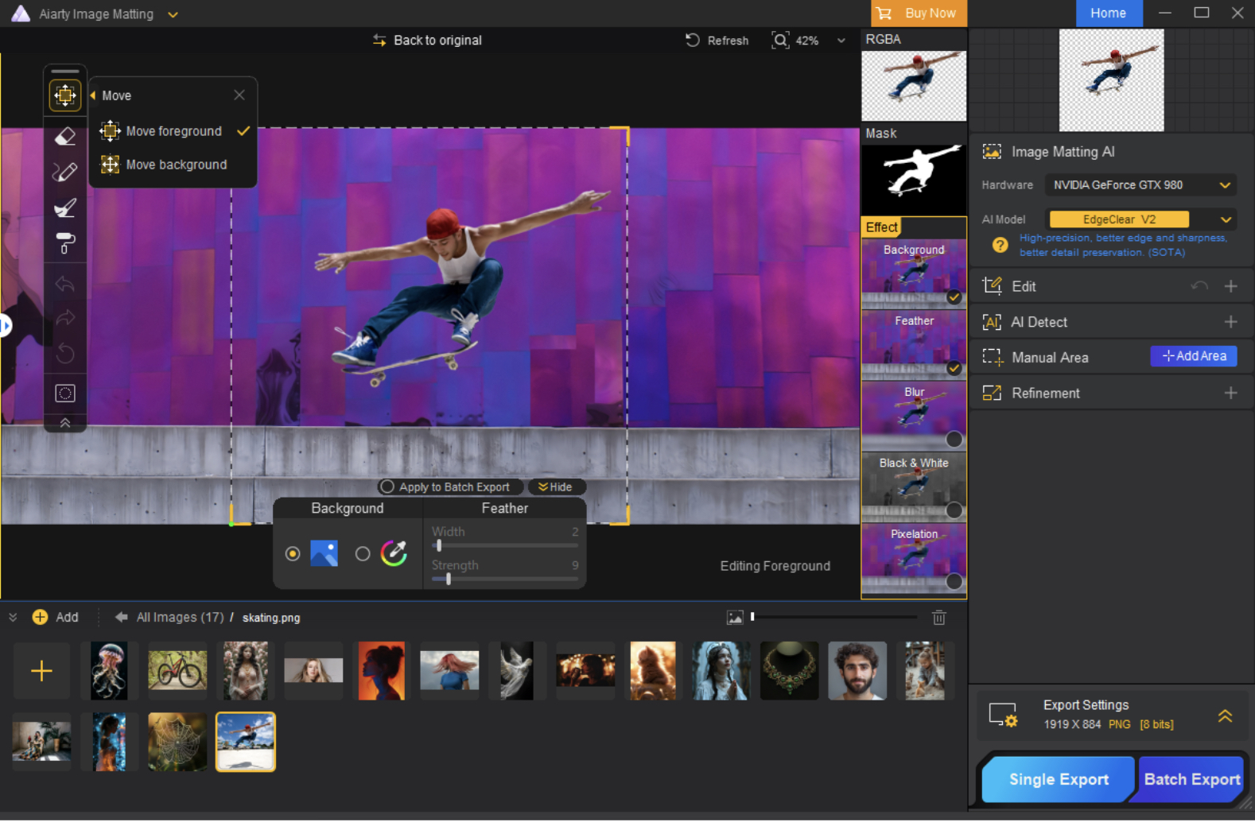Enable Apply to Batch Export option
Viewport: 1255px width, 822px height.
pyautogui.click(x=387, y=487)
